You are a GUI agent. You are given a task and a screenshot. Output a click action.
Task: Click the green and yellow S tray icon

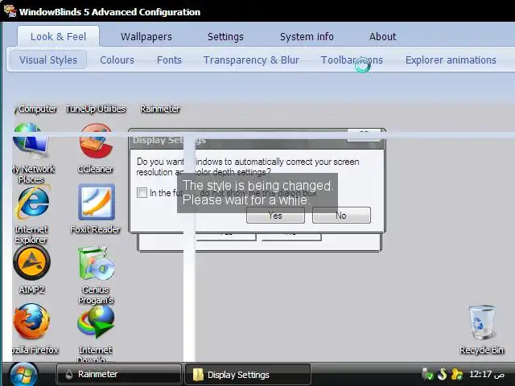(442, 374)
